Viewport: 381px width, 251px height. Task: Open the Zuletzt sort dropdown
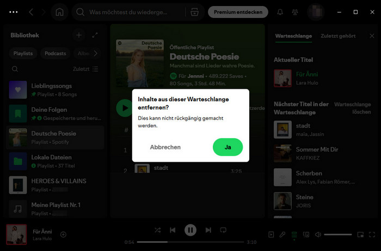(85, 69)
